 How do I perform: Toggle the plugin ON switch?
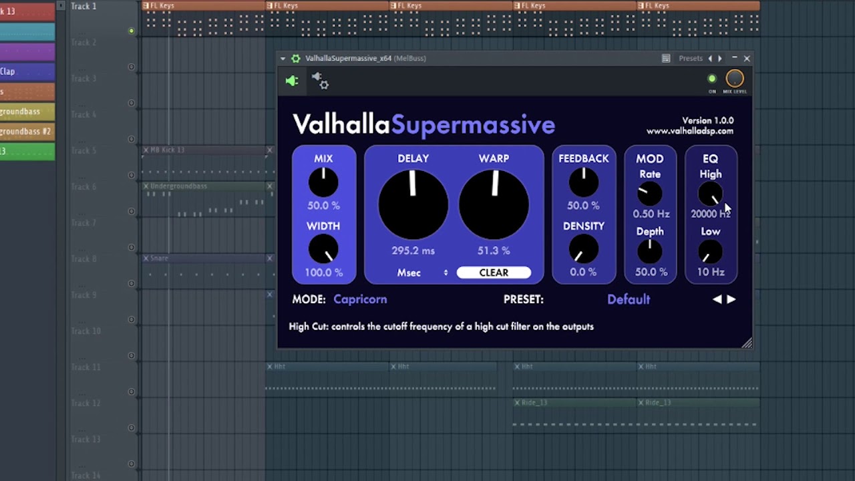(x=712, y=79)
